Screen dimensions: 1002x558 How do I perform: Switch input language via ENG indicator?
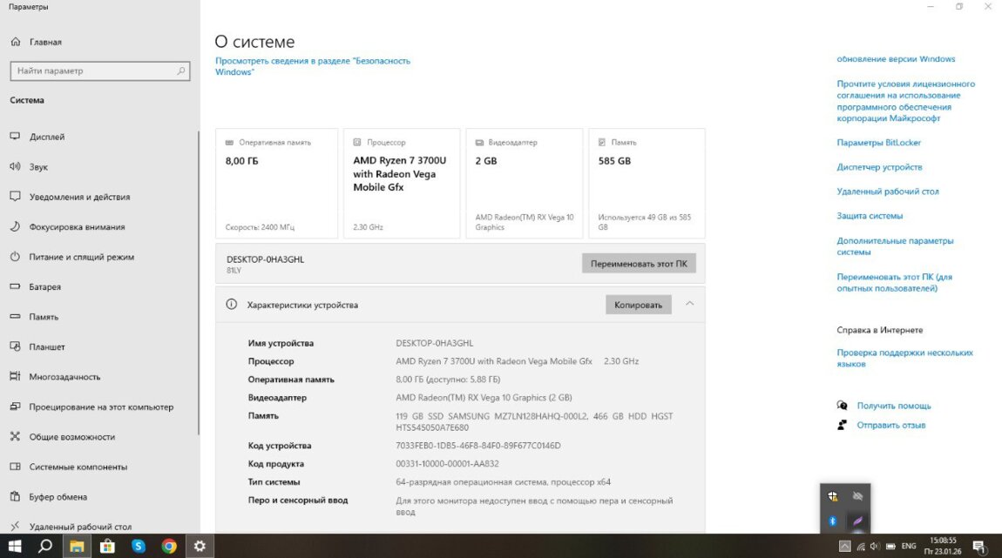click(x=908, y=546)
